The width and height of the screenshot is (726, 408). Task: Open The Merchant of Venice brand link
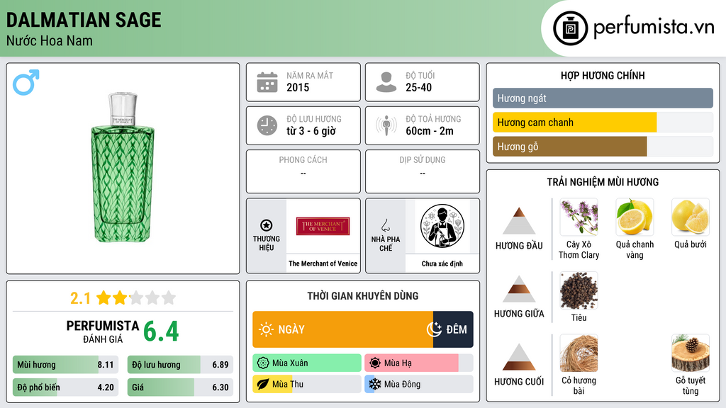[323, 263]
